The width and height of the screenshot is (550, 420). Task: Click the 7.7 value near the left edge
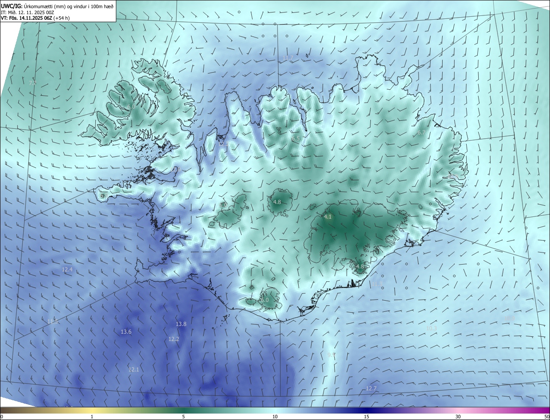click(x=32, y=83)
